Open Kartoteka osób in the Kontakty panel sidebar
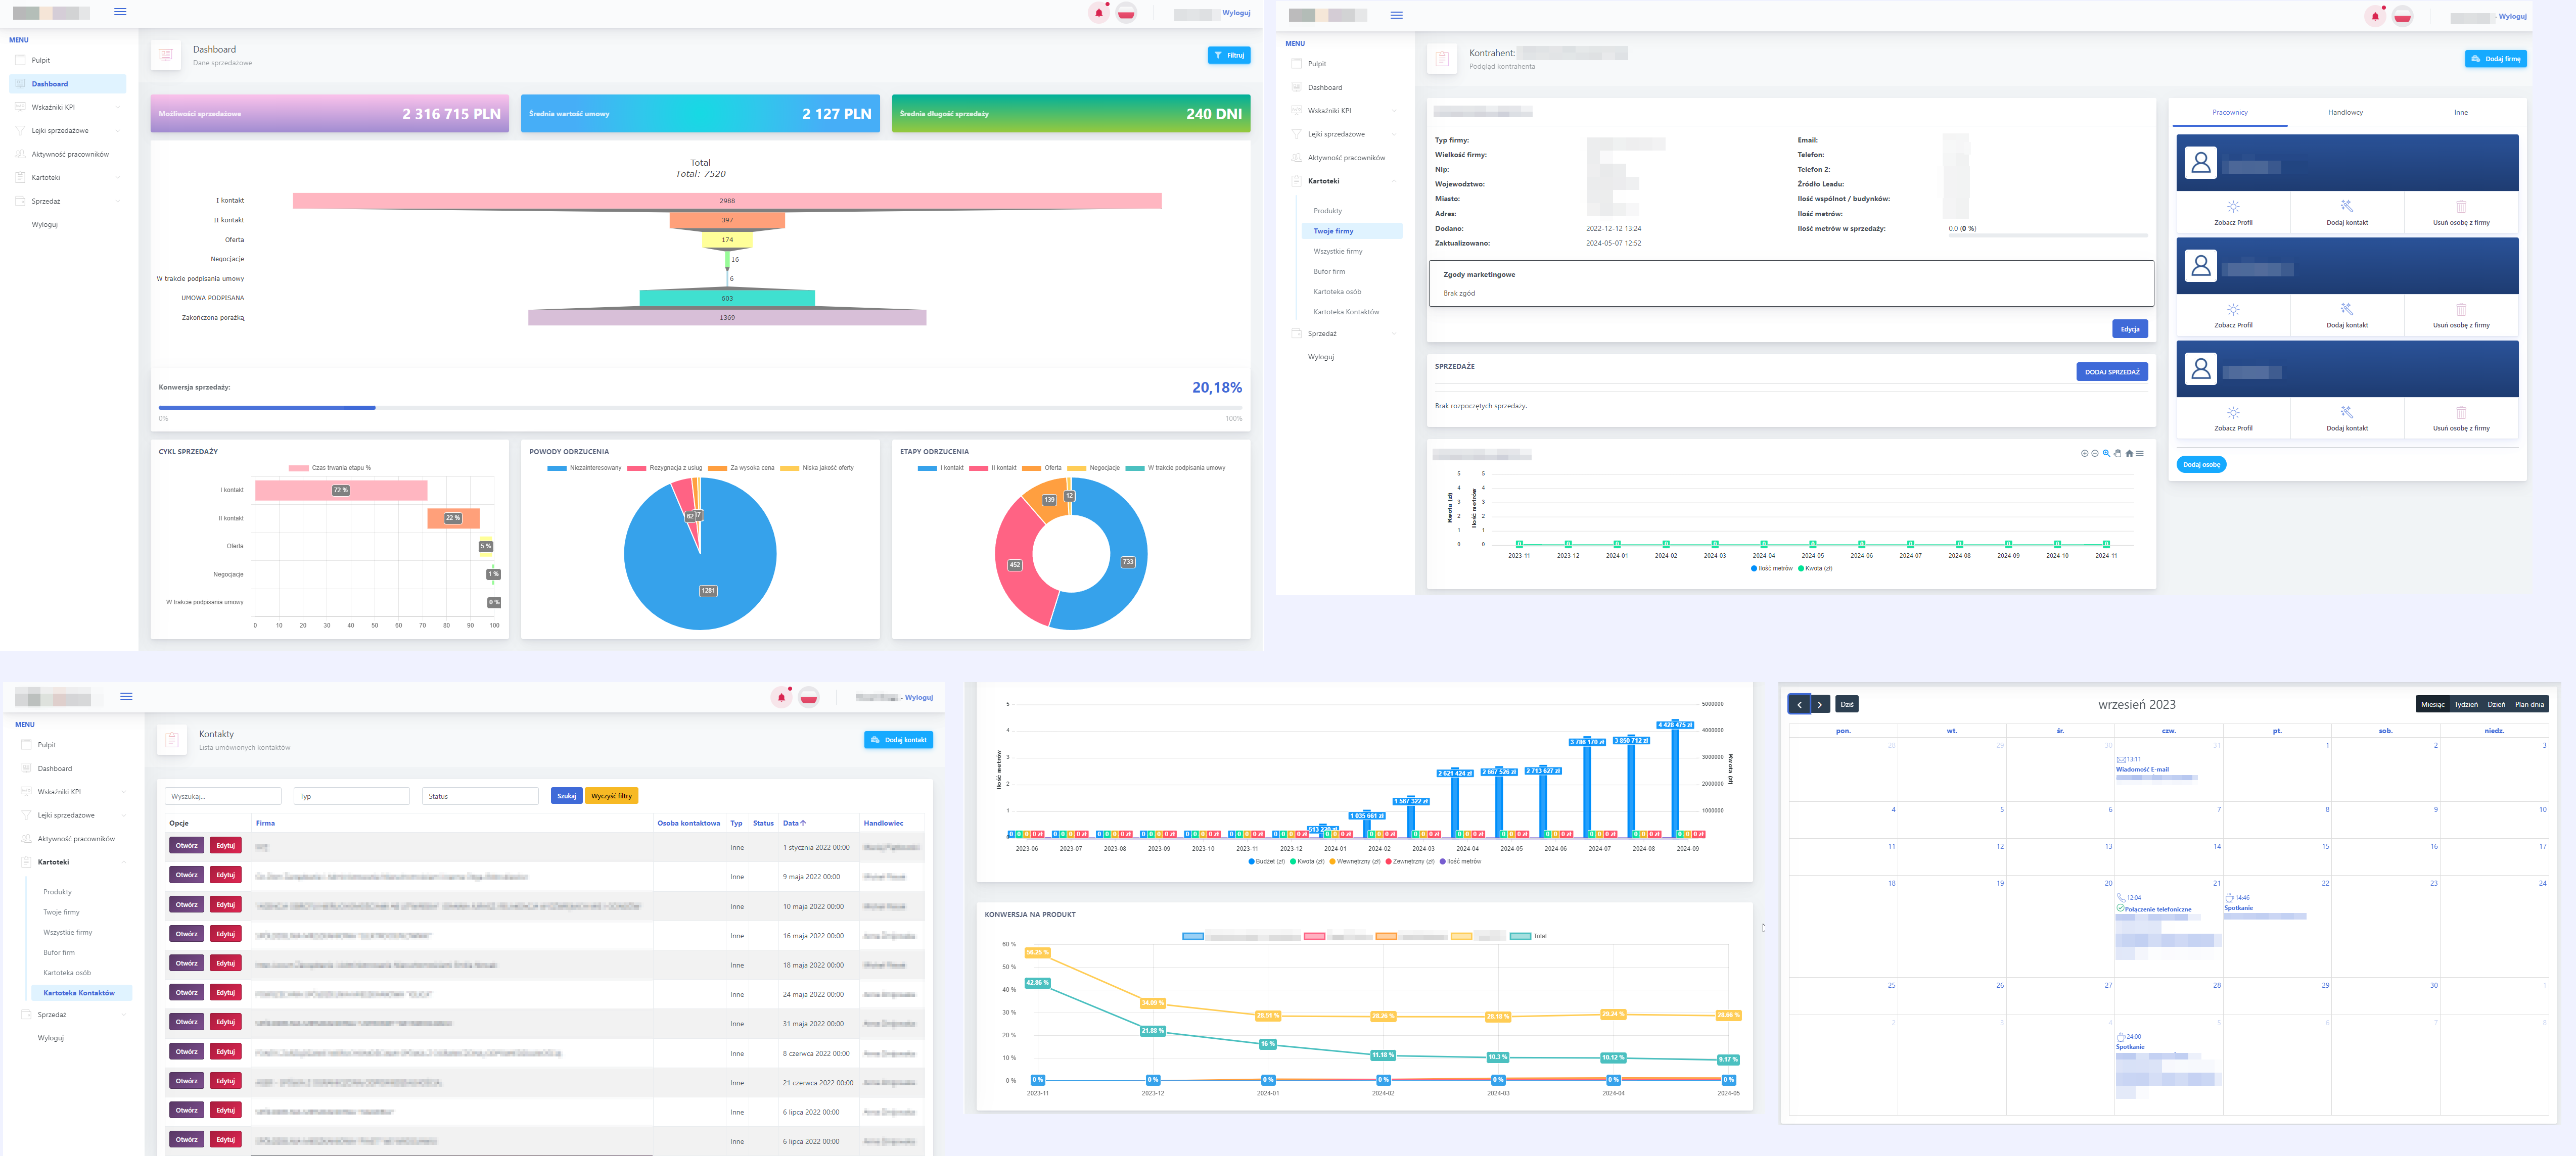 (67, 973)
